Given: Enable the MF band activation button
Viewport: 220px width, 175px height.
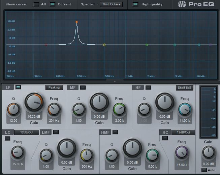Looking at the screenshot, I should [x=83, y=87].
